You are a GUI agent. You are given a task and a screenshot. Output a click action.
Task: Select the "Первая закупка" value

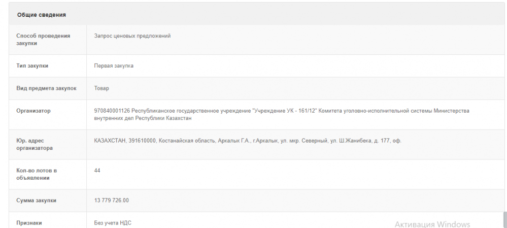coord(114,66)
